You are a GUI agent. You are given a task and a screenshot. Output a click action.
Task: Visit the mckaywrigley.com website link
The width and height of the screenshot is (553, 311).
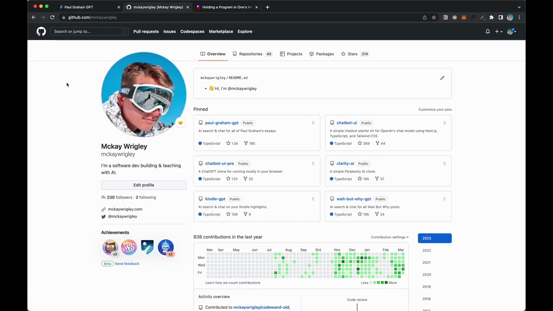(x=125, y=209)
